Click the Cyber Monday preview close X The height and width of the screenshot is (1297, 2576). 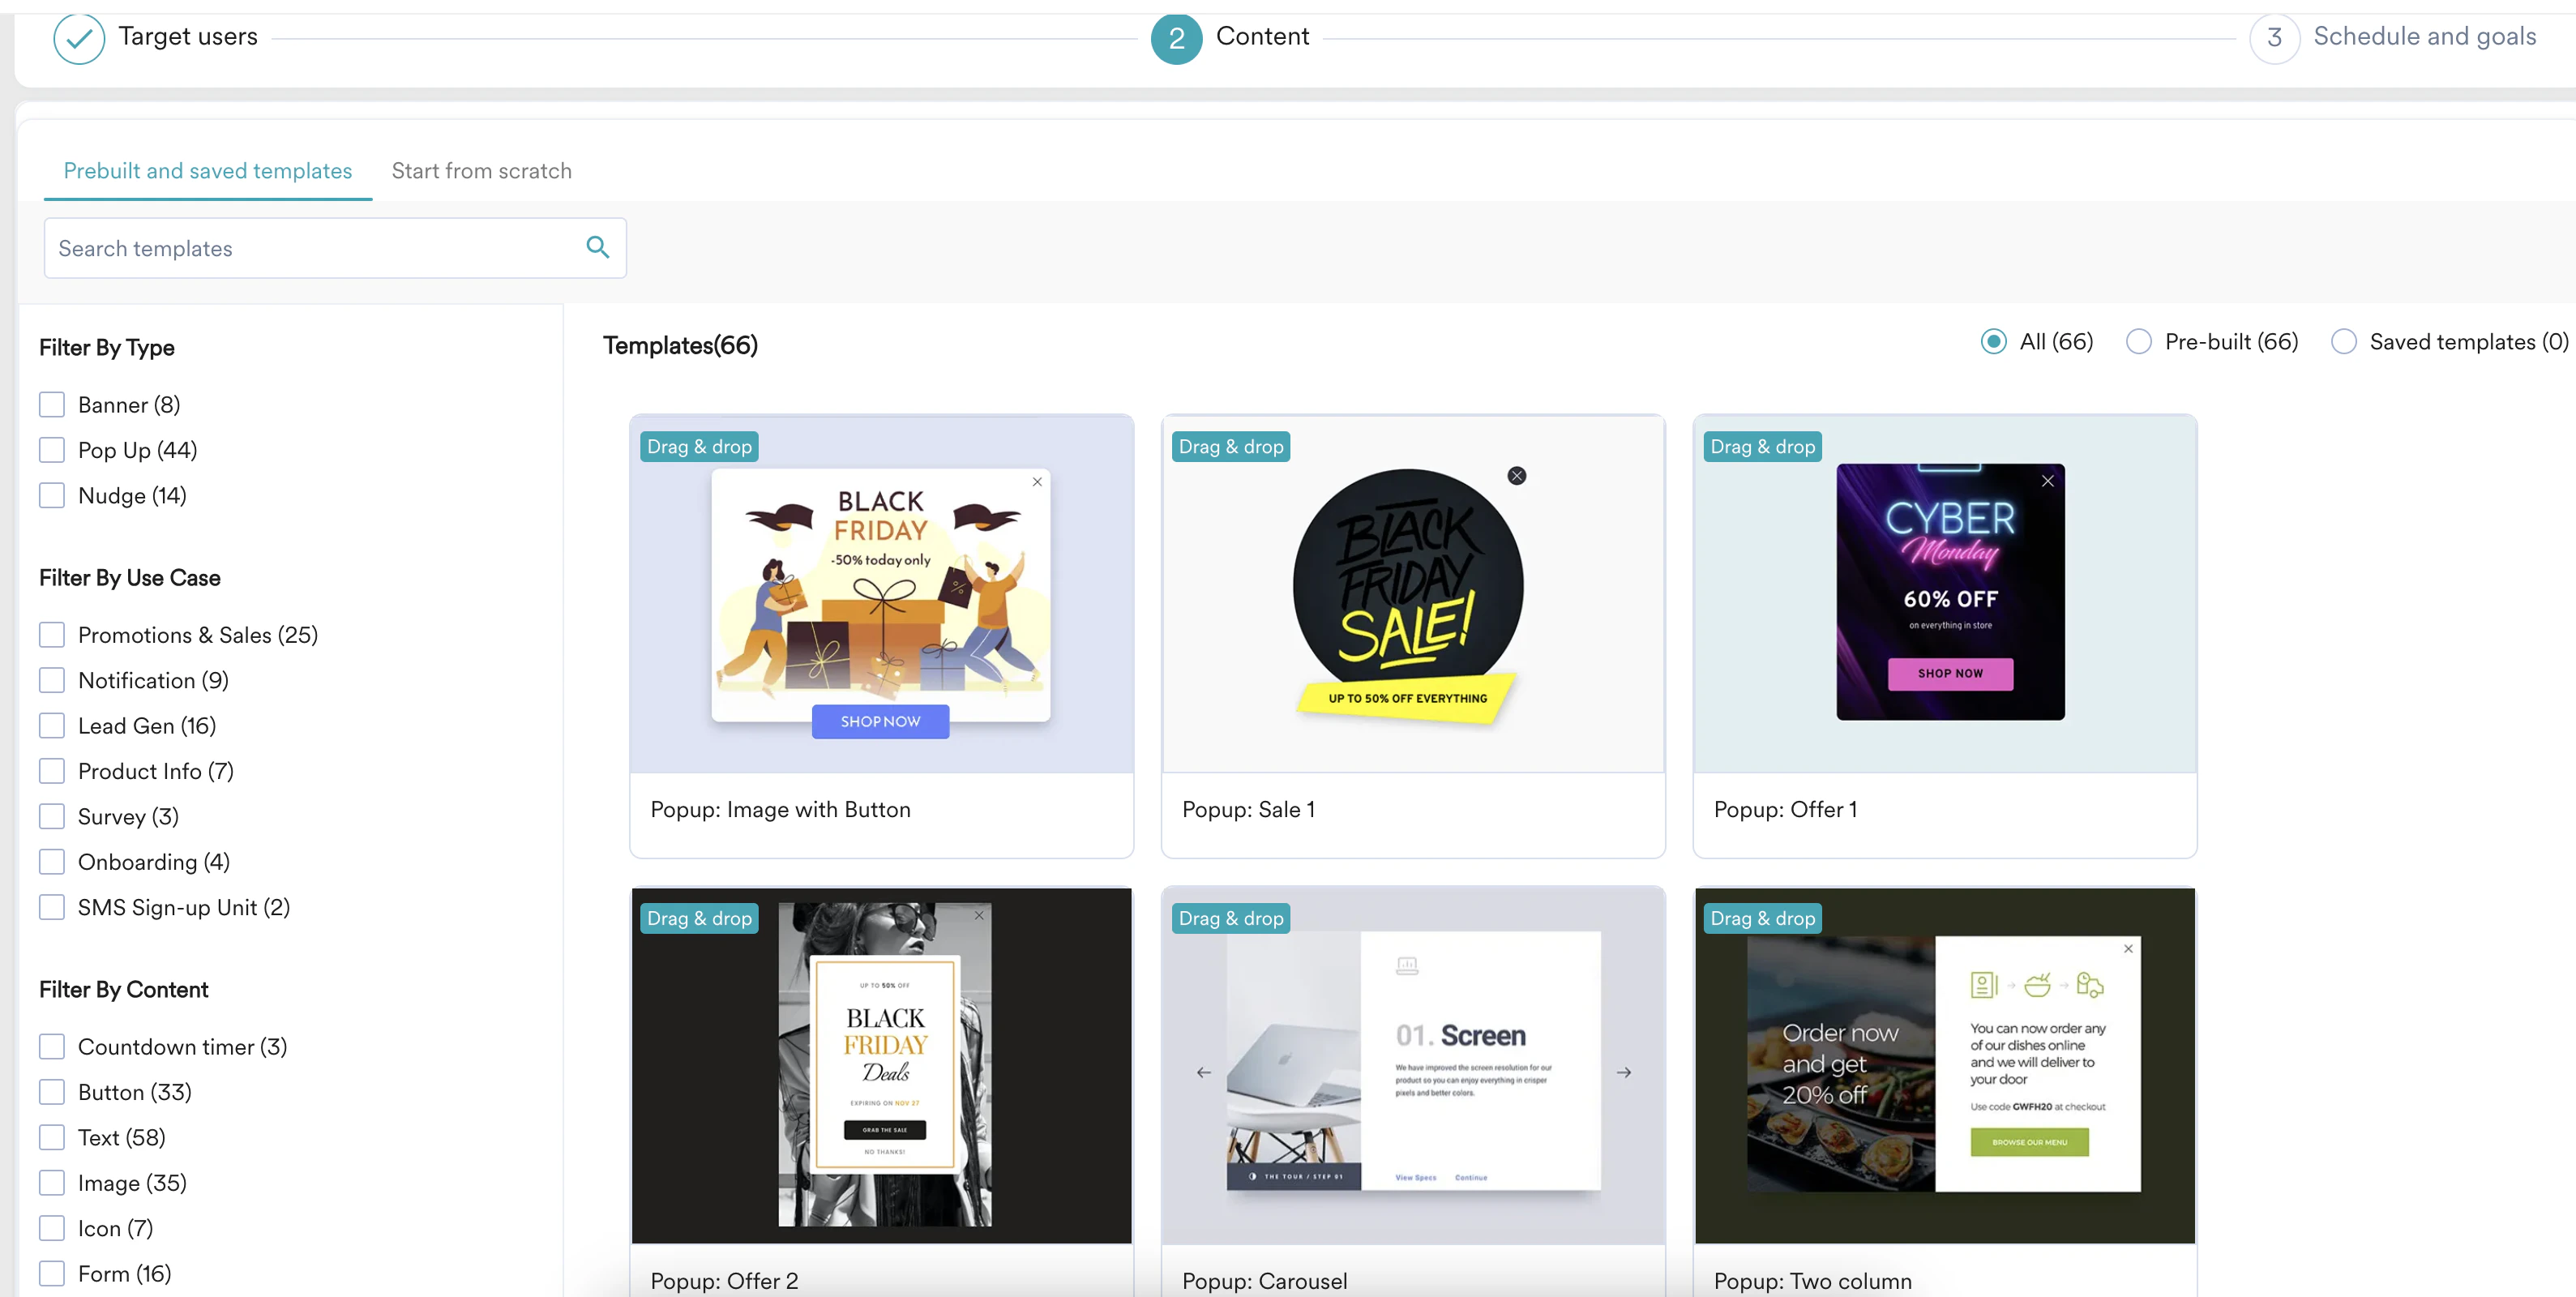pyautogui.click(x=2047, y=481)
